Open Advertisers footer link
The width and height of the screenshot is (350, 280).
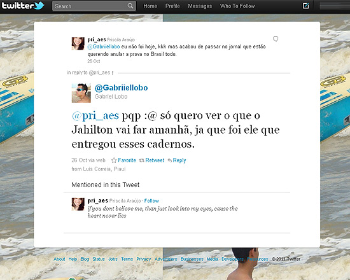166,259
